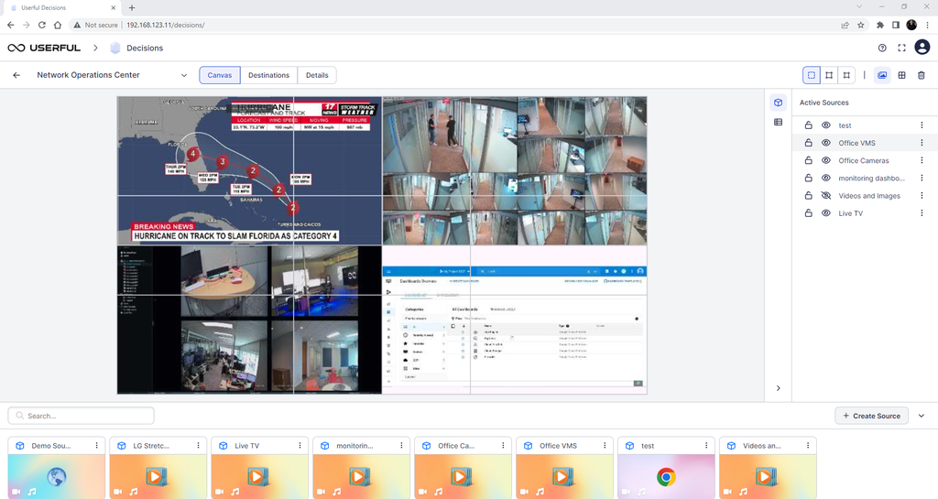Click in the sources Search field
Screen dimensions: 938x499
[81, 416]
